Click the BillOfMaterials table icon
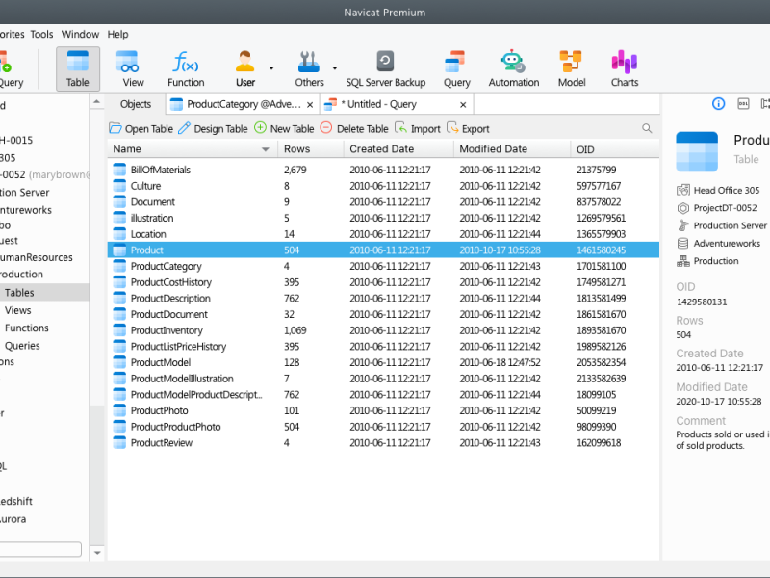770x578 pixels. (119, 170)
